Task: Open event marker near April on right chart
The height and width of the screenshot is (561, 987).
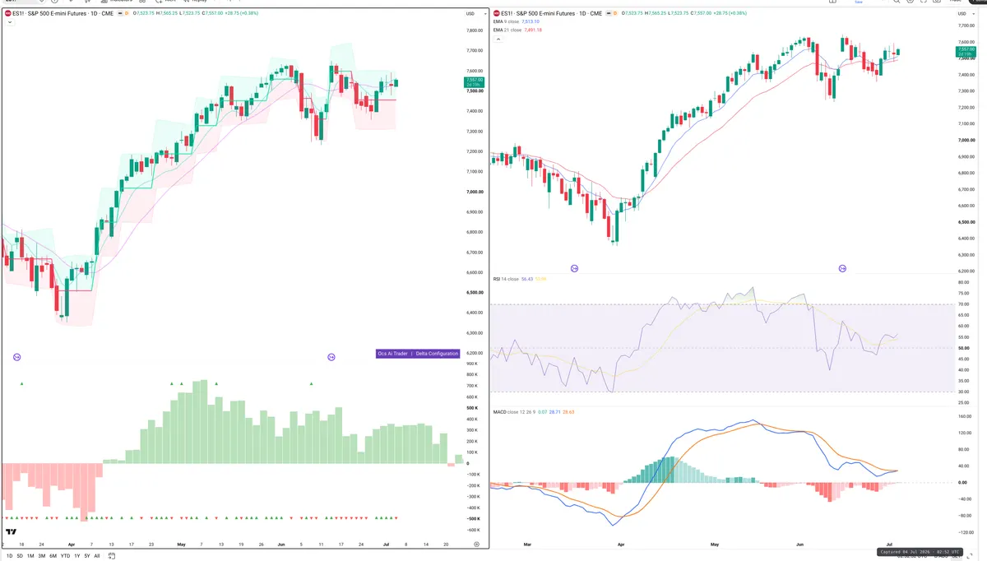Action: point(574,268)
